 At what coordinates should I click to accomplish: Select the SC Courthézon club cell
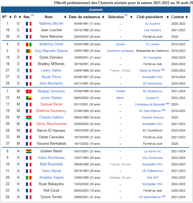tap(153, 131)
